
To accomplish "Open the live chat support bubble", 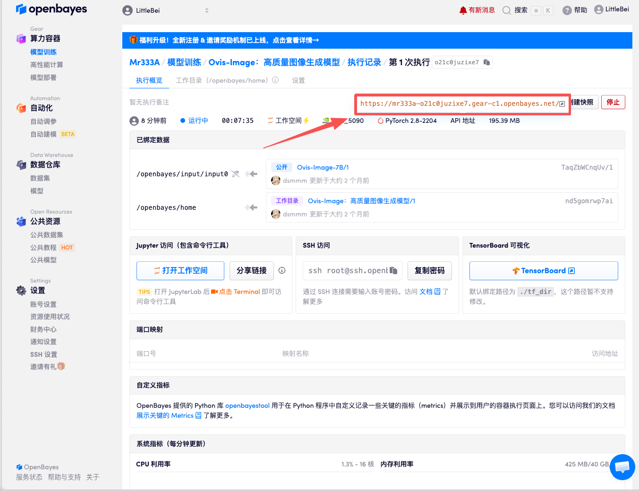I will (622, 467).
